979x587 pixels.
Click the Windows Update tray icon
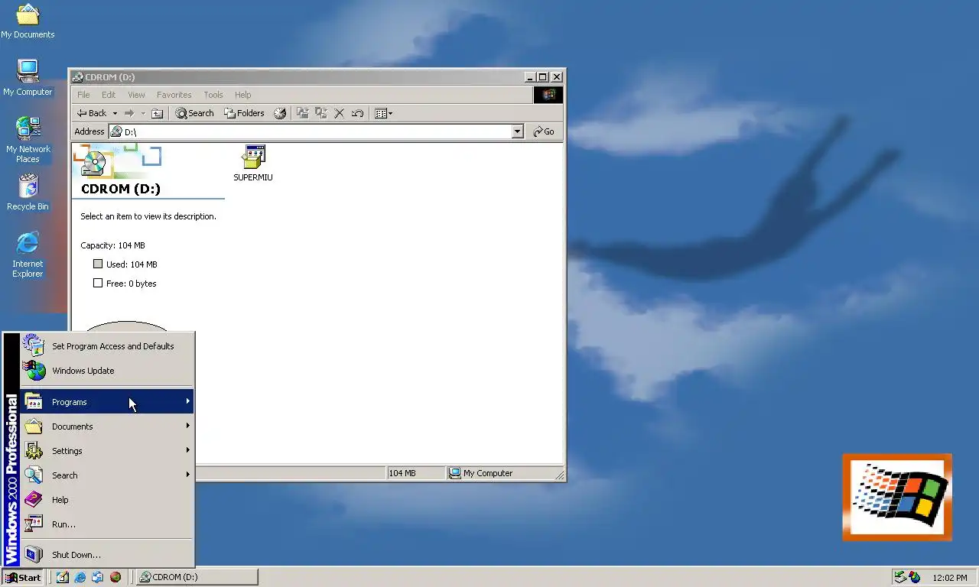915,577
